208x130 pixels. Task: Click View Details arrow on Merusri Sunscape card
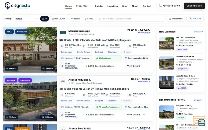pos(144,66)
